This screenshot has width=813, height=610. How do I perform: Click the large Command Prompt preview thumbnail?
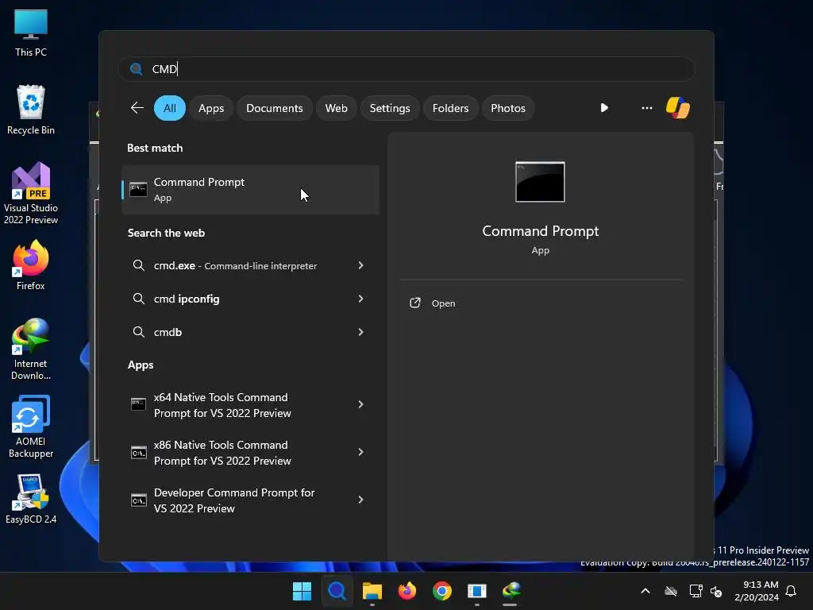540,182
